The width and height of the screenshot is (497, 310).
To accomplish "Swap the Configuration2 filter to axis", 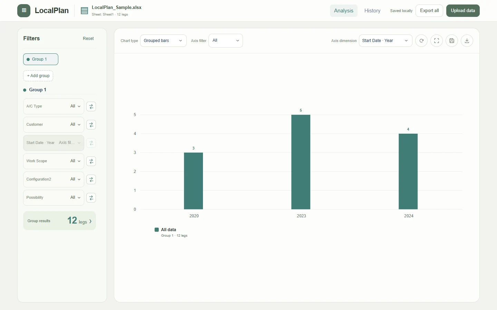I will click(x=91, y=179).
